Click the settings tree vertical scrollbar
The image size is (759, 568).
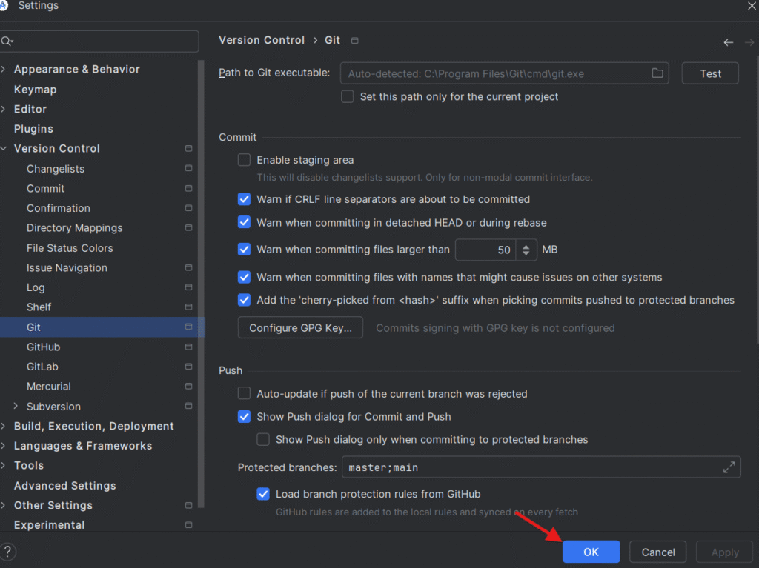coord(201,283)
